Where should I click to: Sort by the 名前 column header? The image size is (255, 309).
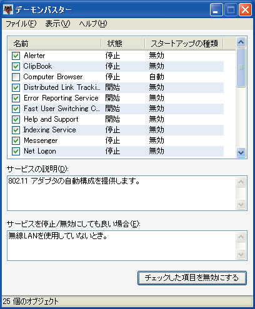(54, 44)
